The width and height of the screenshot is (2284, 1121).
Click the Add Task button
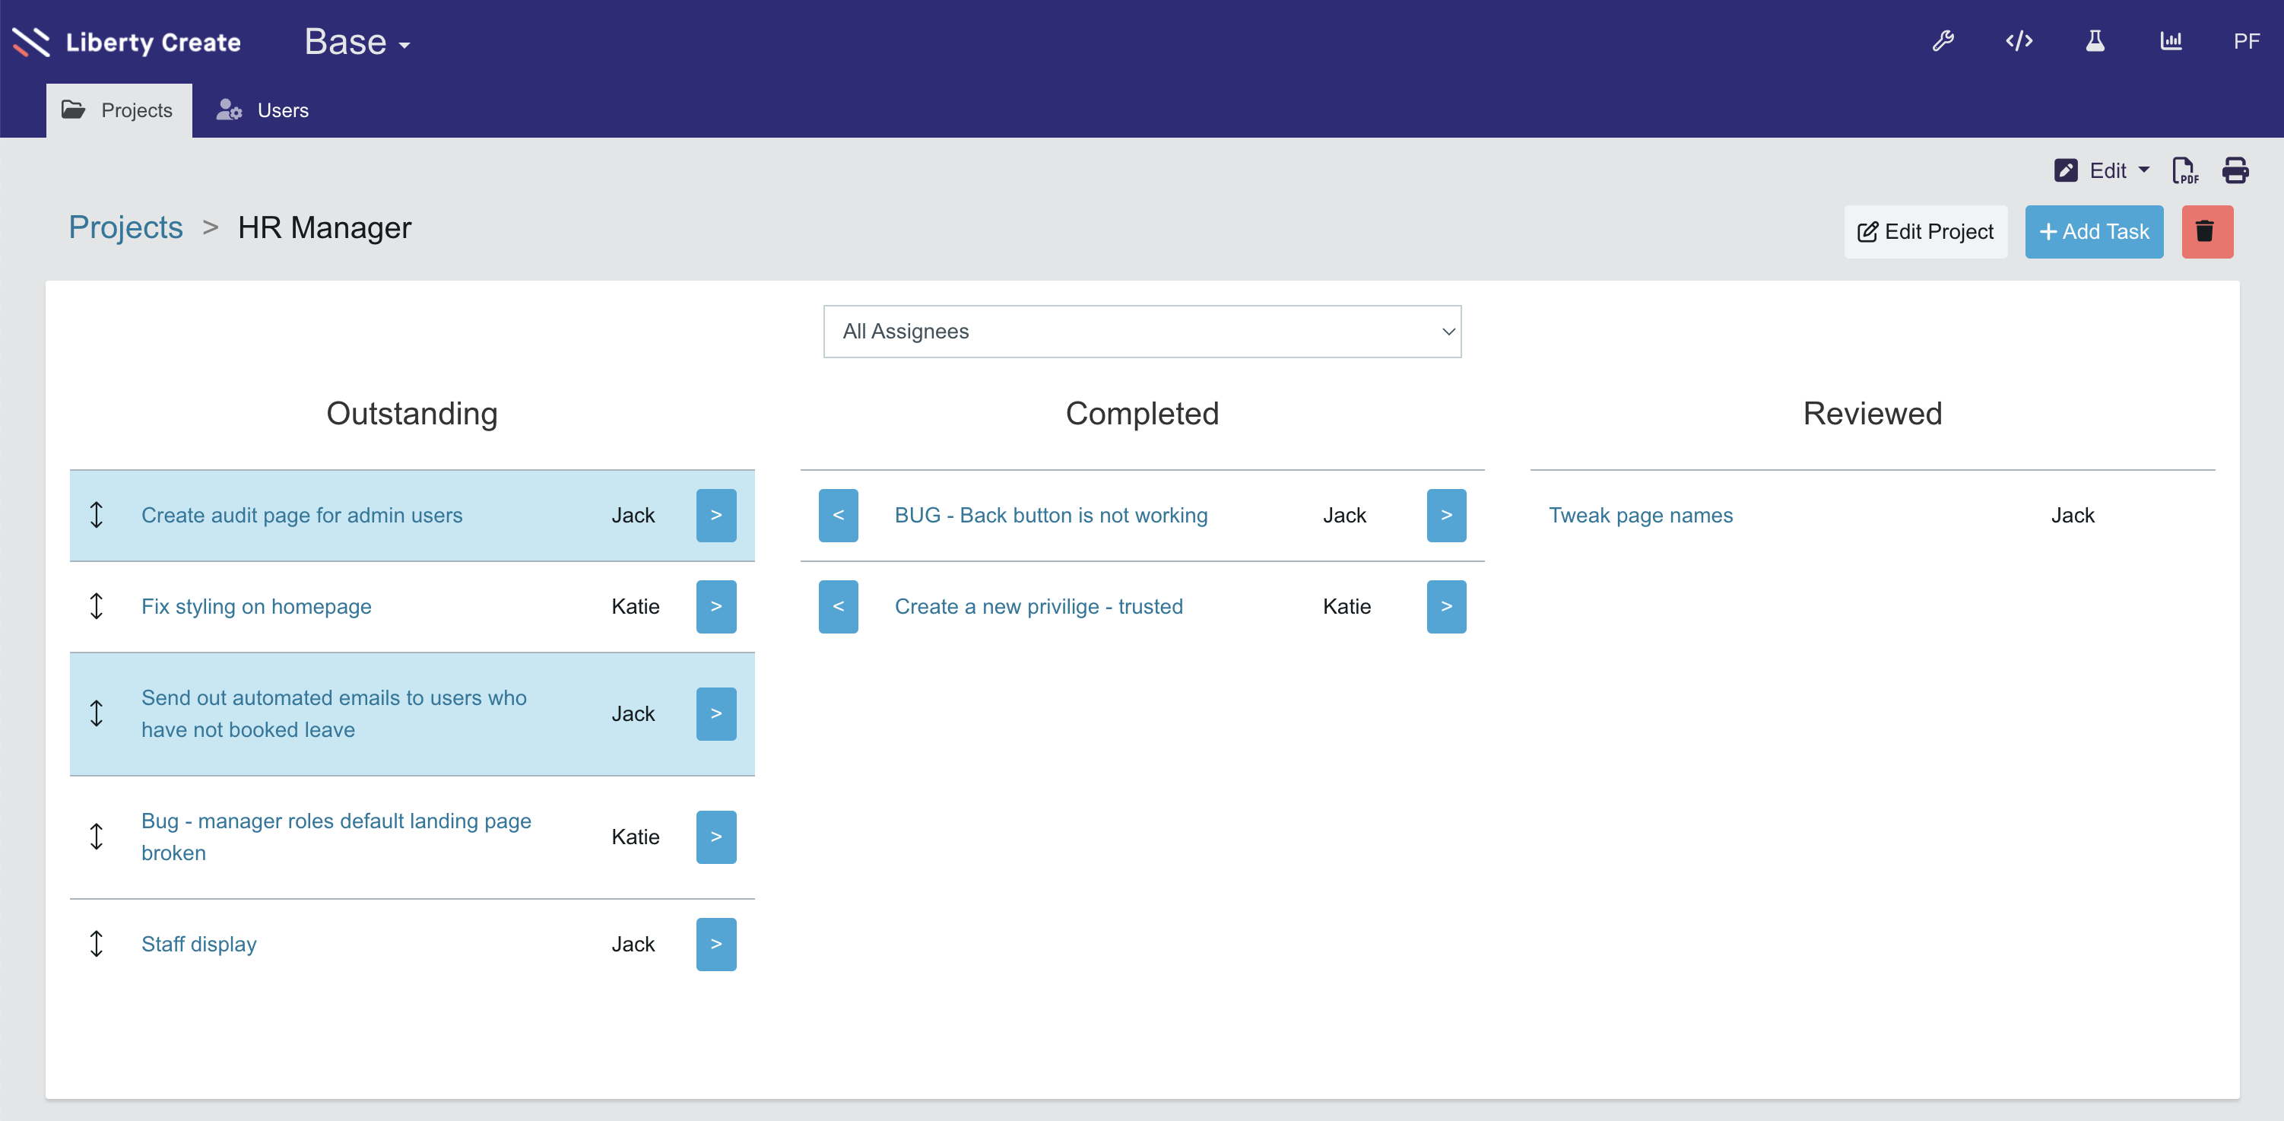click(x=2093, y=231)
